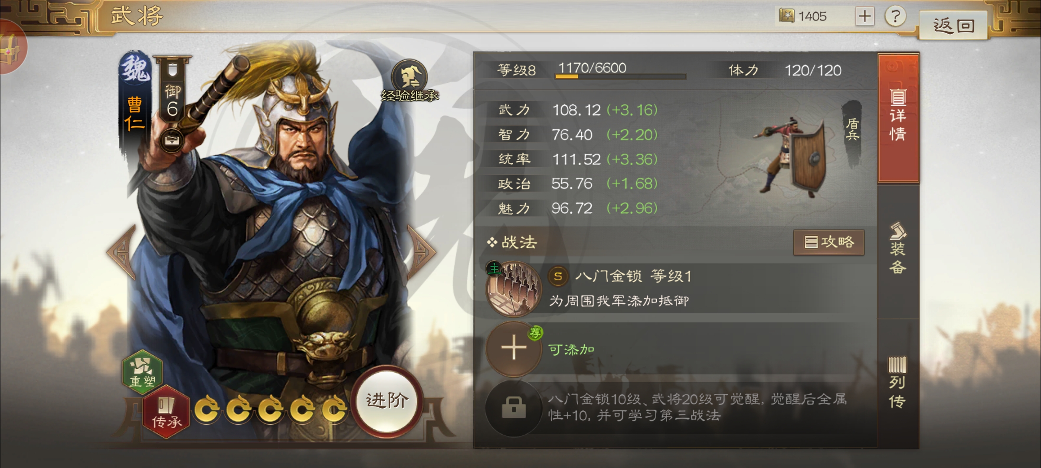The image size is (1041, 468).
Task: Open the 列传 biography tab
Action: click(x=898, y=383)
